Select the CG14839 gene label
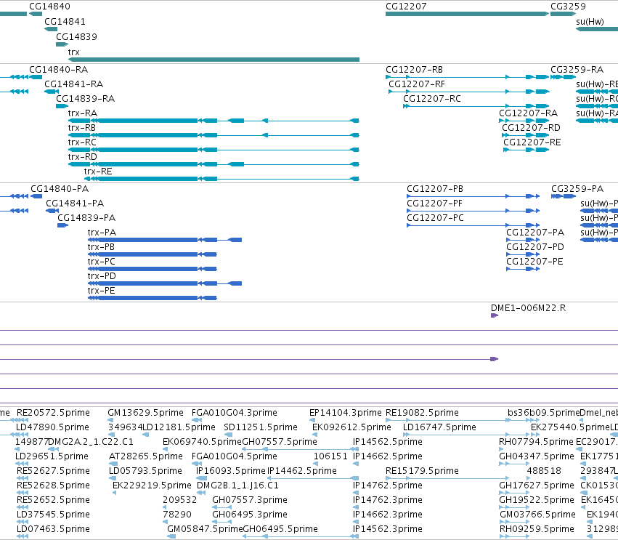 coord(76,37)
